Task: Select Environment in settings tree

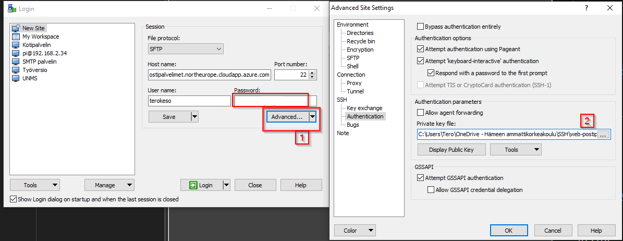Action: [x=352, y=25]
